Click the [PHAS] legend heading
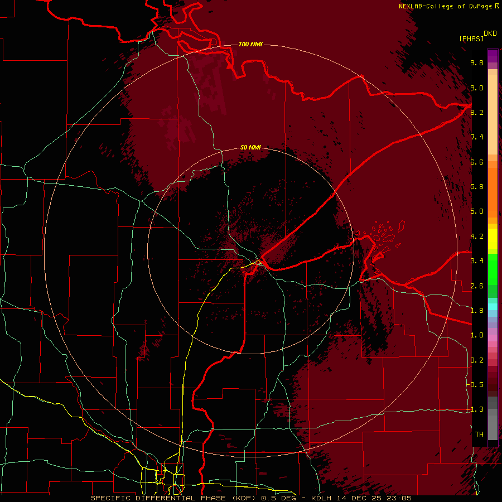502x502 pixels. point(471,38)
